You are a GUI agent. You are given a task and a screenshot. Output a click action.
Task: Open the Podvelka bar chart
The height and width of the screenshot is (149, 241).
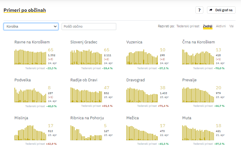[x=30, y=95]
